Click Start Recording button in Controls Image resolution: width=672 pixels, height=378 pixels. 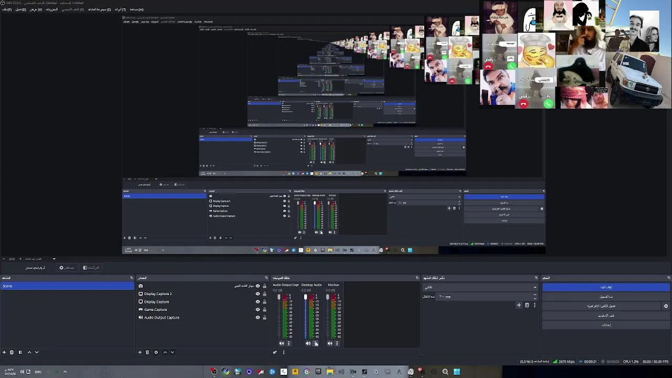[606, 297]
